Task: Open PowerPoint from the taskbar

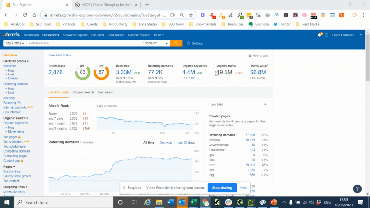Action: [x=274, y=202]
